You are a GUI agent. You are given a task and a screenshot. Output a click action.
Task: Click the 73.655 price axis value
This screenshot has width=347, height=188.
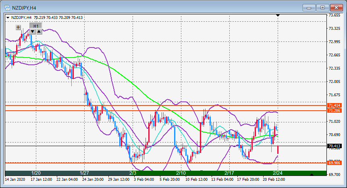(335, 15)
